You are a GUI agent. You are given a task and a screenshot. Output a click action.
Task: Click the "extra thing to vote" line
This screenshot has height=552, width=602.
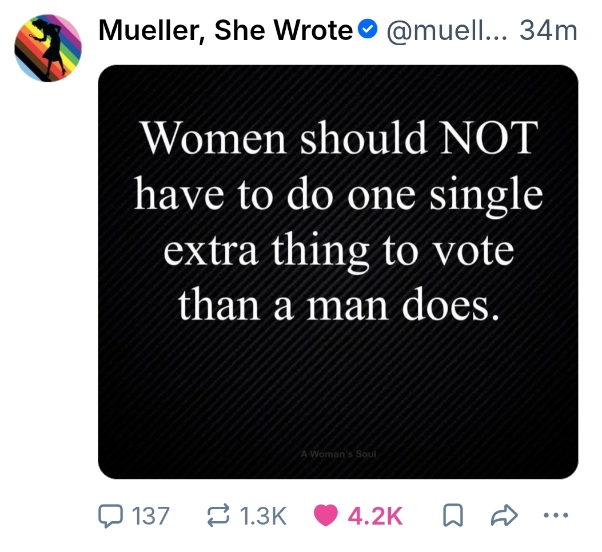coord(338,250)
